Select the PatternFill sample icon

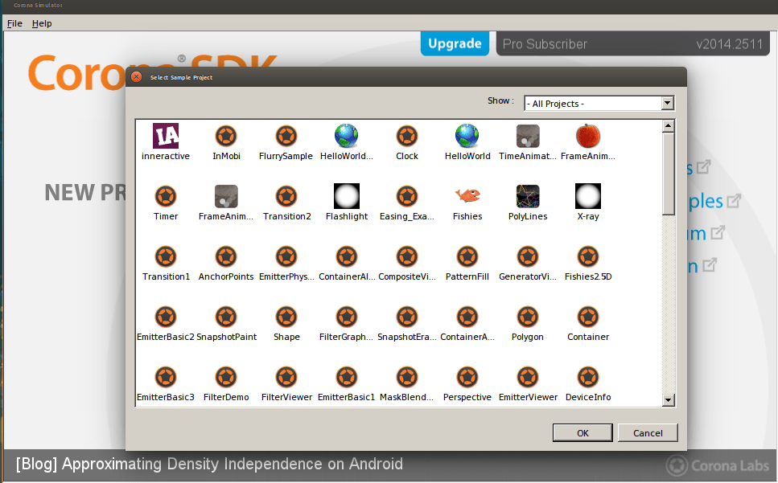[467, 256]
